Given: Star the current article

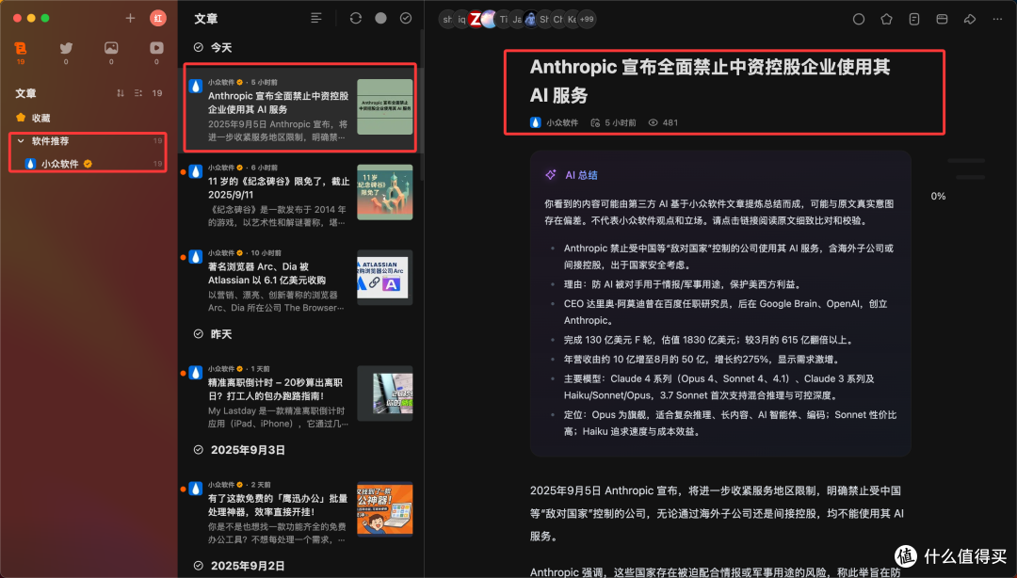Looking at the screenshot, I should [x=887, y=20].
